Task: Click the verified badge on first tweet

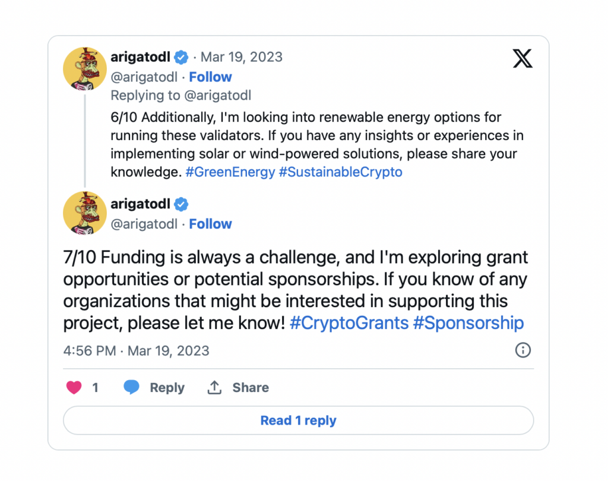Action: 180,58
